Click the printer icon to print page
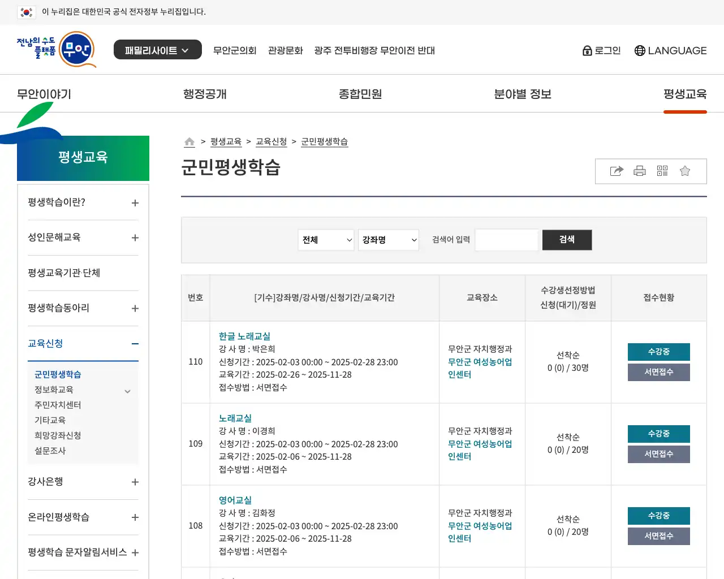This screenshot has width=724, height=579. (x=640, y=171)
